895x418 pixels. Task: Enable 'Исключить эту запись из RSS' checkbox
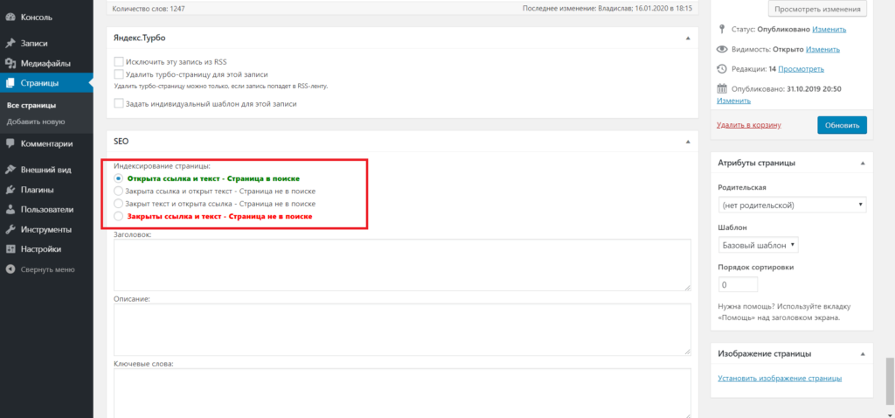point(119,62)
